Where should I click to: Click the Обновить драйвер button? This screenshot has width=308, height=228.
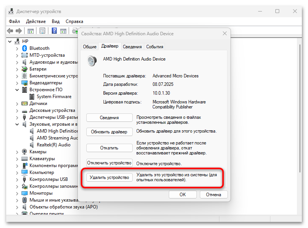pos(109,132)
